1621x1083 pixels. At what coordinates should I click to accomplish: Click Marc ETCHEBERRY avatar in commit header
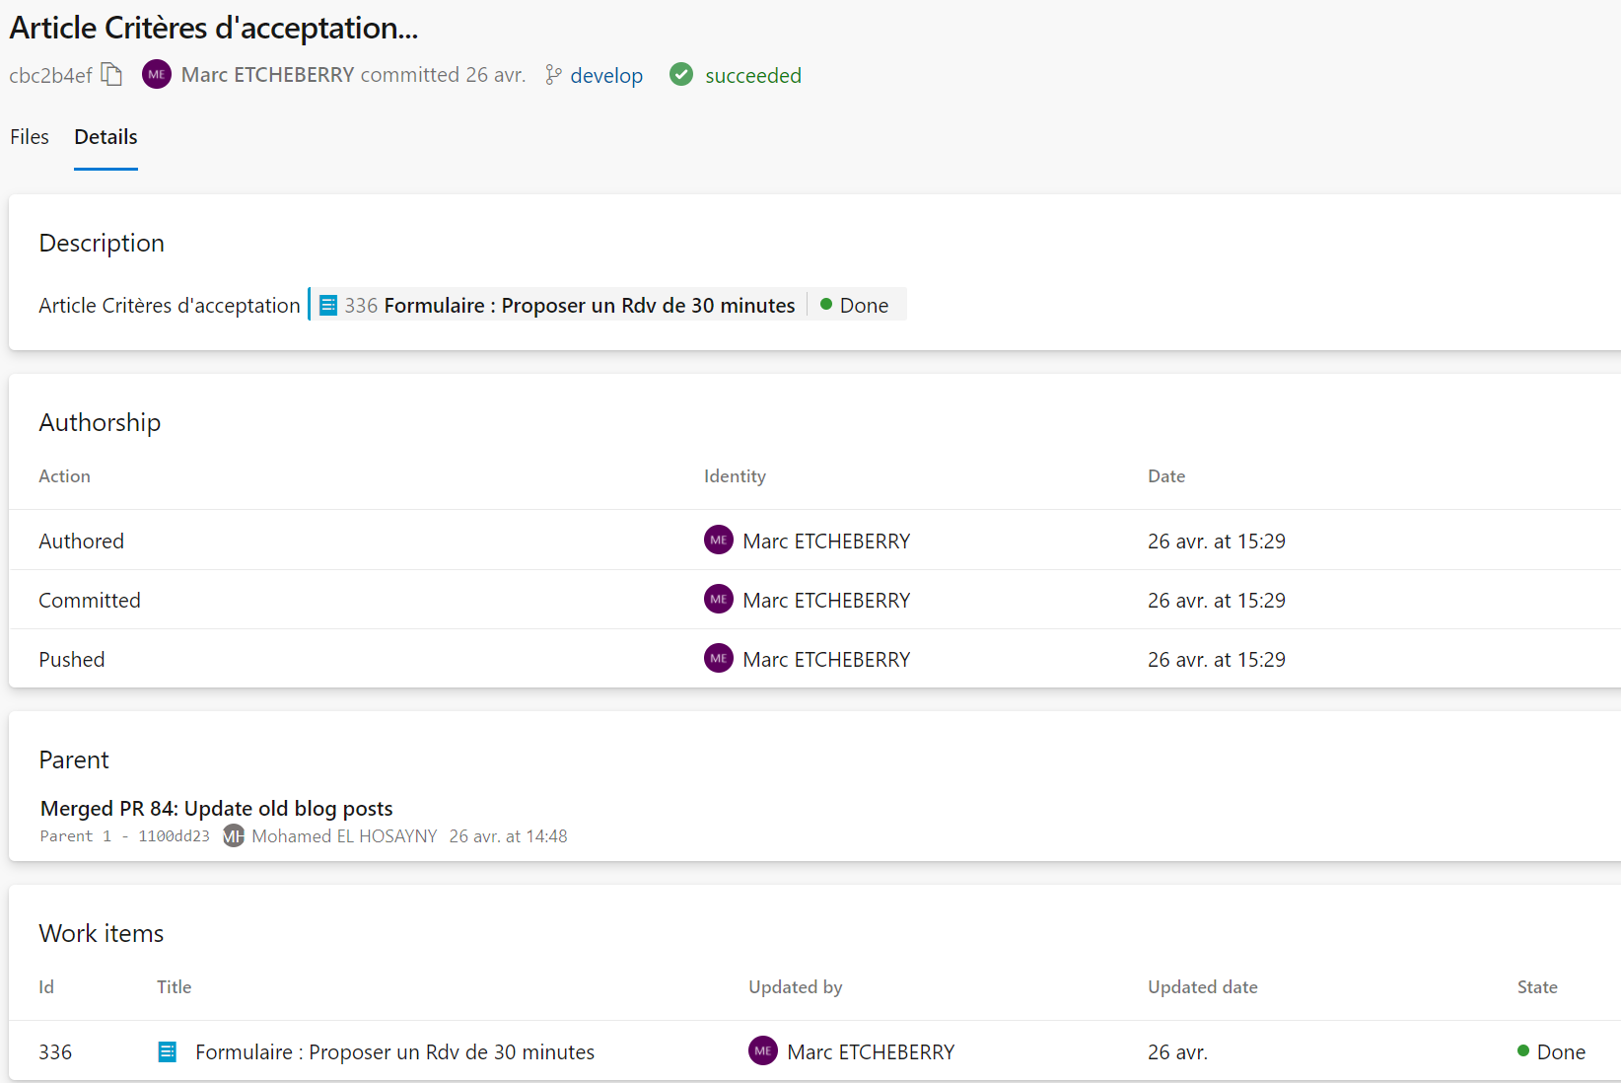pos(157,75)
